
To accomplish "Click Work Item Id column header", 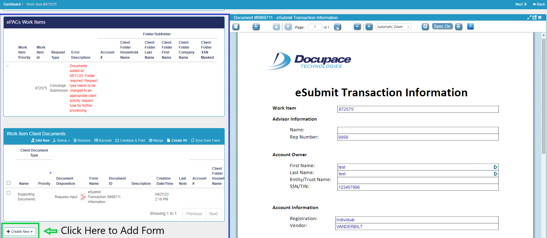I will (x=41, y=52).
